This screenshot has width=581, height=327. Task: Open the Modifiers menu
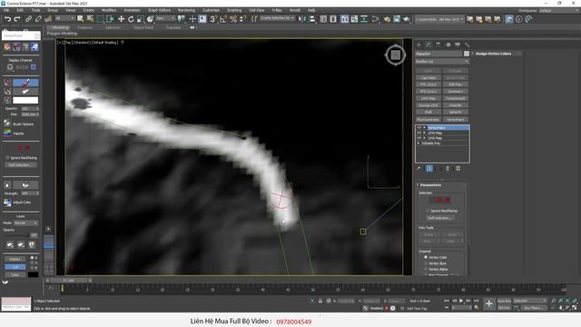(109, 10)
